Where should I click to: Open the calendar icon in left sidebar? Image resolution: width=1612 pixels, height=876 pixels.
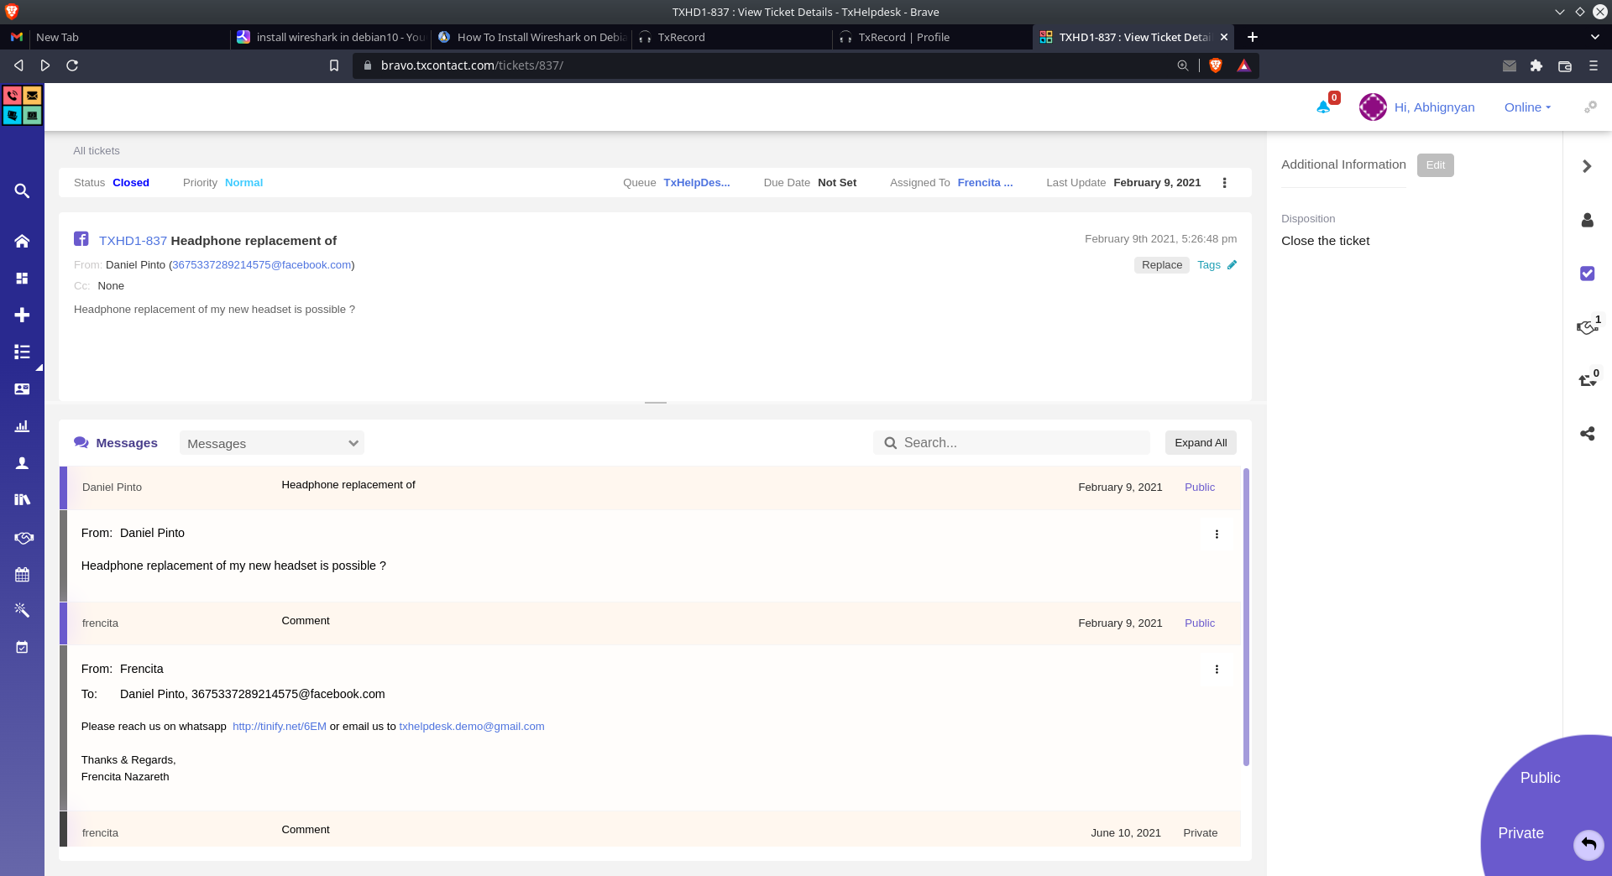[22, 575]
